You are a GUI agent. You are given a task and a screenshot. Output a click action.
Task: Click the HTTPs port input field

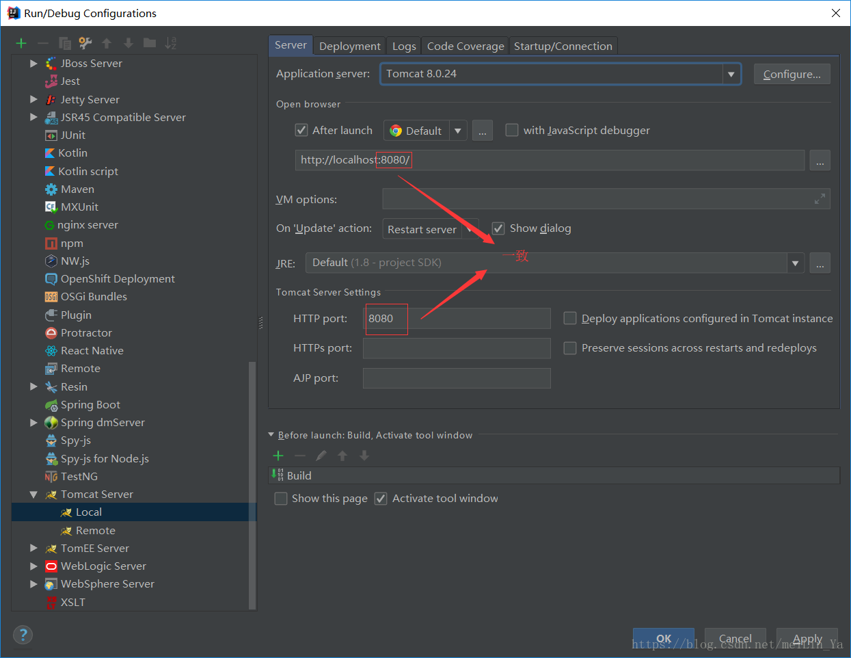[x=457, y=348]
